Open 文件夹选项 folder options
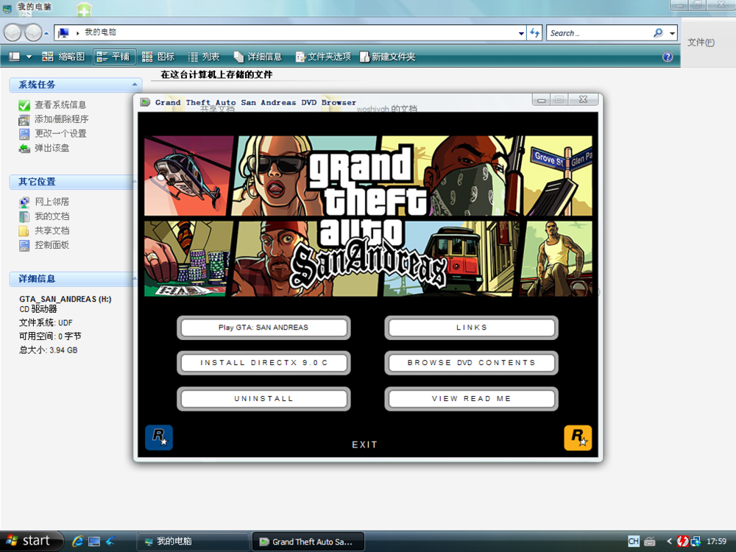736x552 pixels. click(x=323, y=57)
